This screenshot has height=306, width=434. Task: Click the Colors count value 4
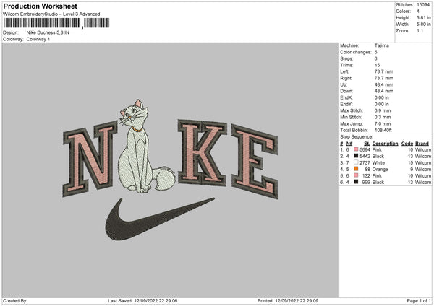(x=418, y=12)
